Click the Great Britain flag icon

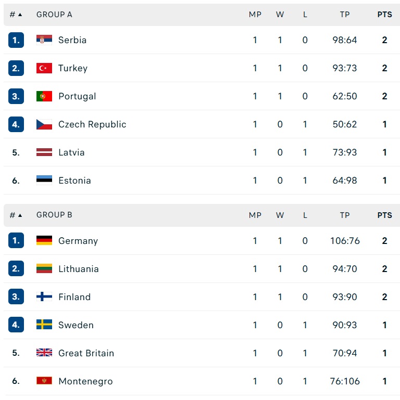pos(44,353)
